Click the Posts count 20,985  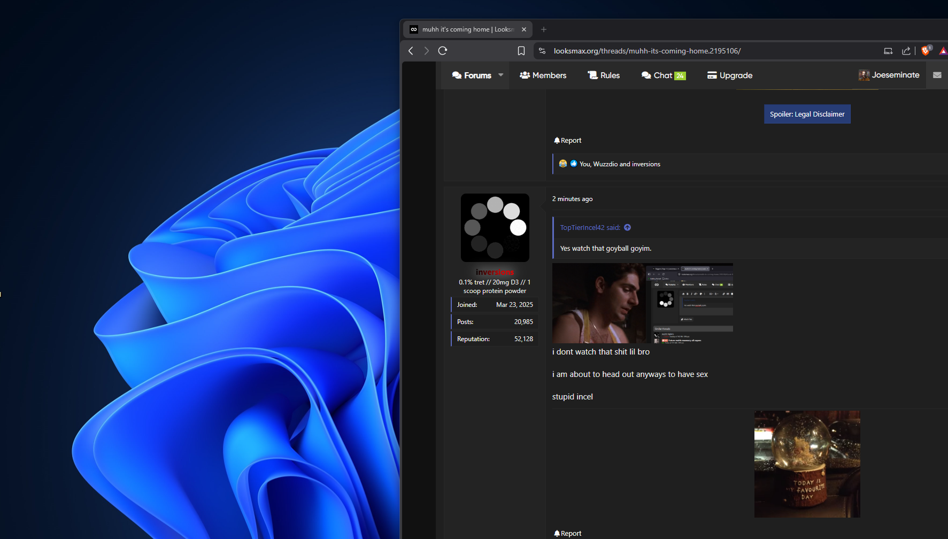(x=523, y=322)
